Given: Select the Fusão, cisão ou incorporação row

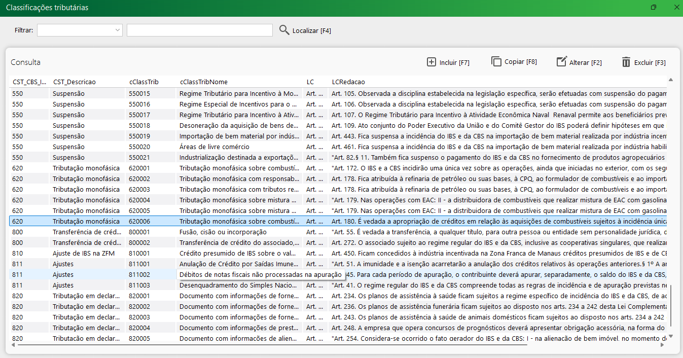Looking at the screenshot, I should [x=223, y=232].
